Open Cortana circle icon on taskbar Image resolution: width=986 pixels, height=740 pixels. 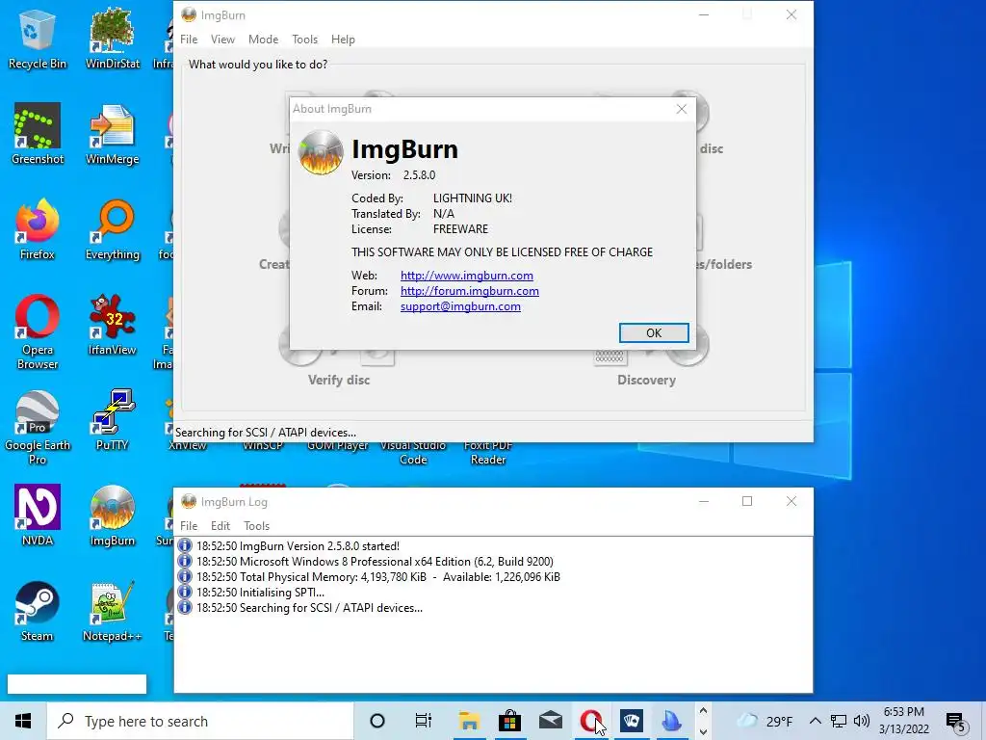point(377,721)
